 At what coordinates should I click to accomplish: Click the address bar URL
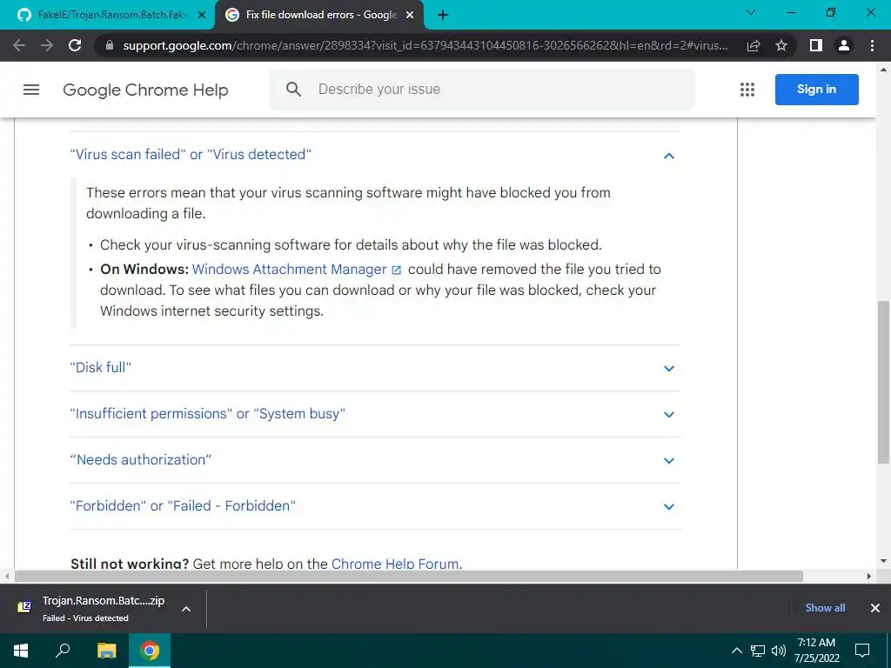(425, 45)
